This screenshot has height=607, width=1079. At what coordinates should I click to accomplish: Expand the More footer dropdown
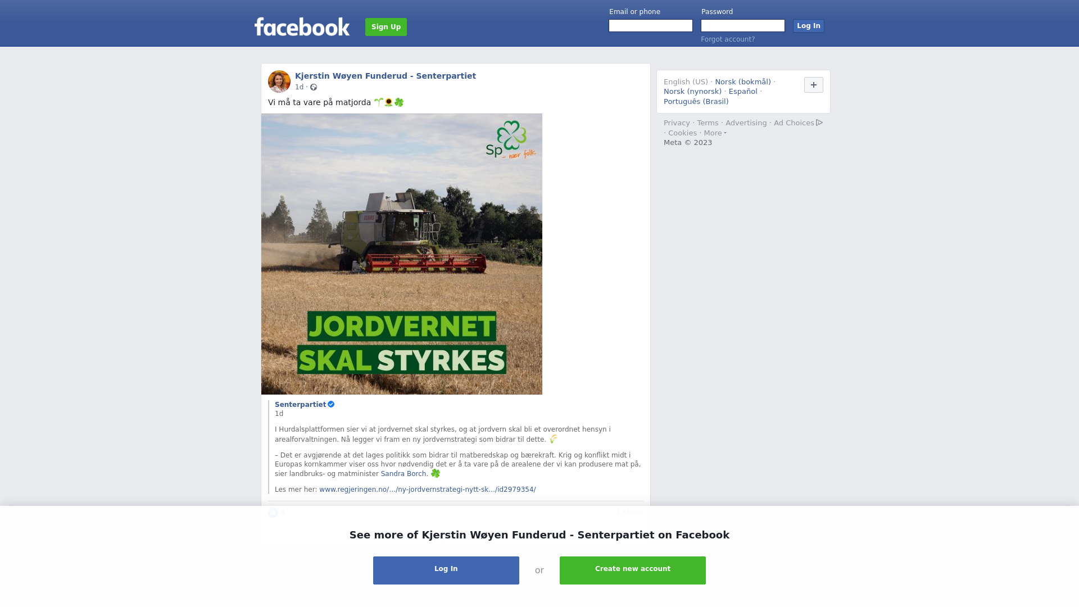coord(715,133)
